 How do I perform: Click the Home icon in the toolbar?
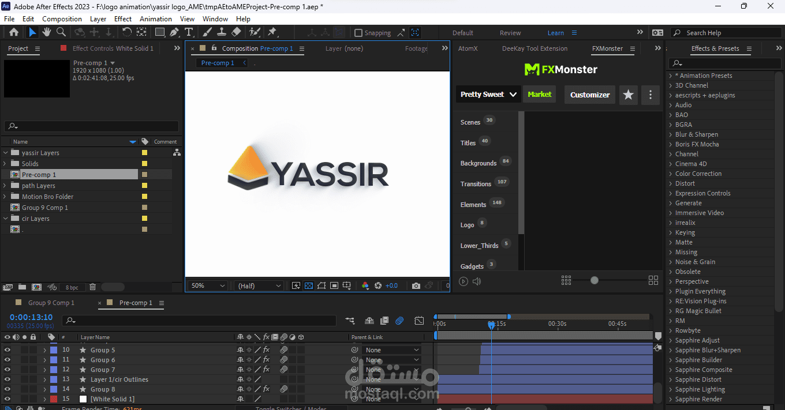tap(14, 32)
